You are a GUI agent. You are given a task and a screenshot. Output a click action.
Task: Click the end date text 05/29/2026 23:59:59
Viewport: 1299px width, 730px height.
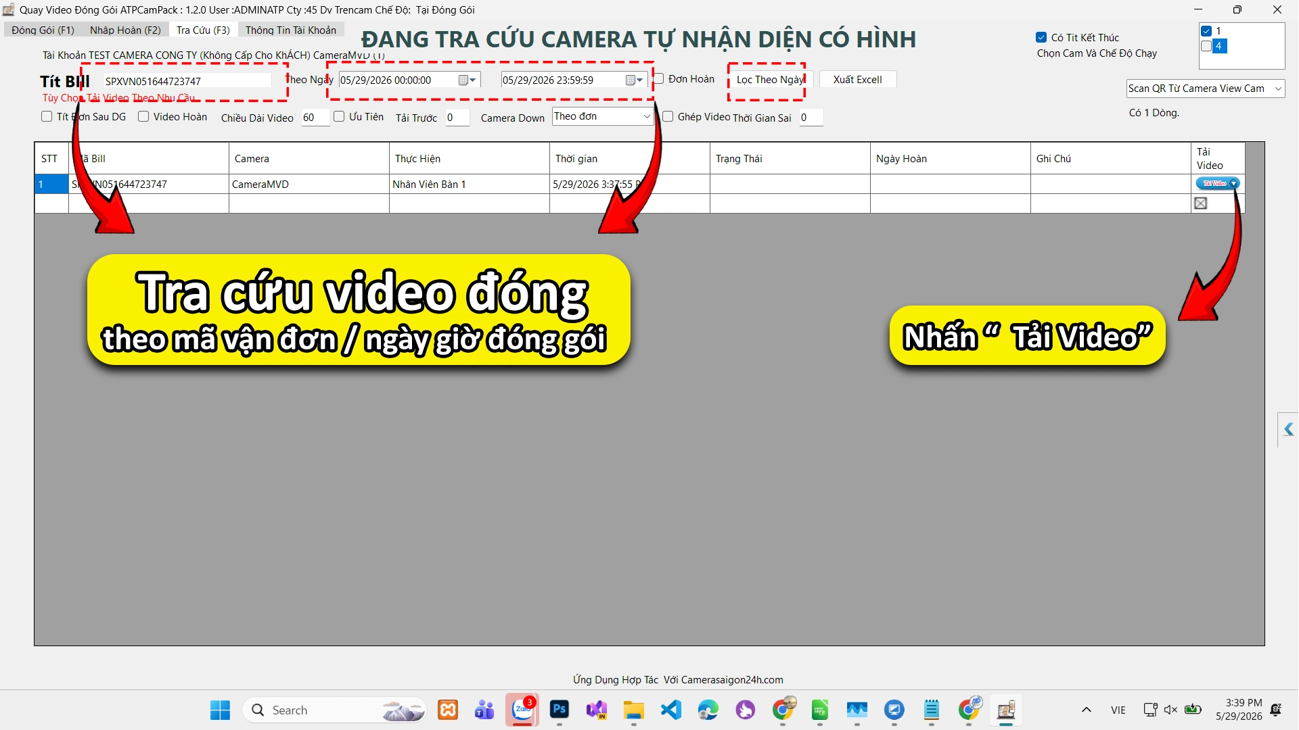click(547, 80)
